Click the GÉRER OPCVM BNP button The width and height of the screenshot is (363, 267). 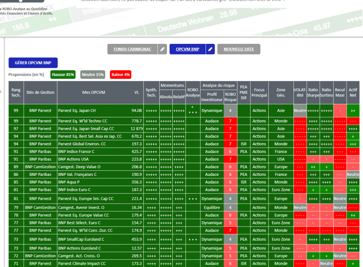click(33, 63)
